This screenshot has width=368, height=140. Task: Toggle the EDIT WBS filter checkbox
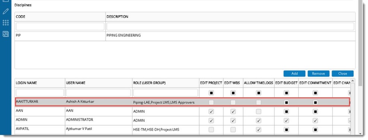coord(233,93)
